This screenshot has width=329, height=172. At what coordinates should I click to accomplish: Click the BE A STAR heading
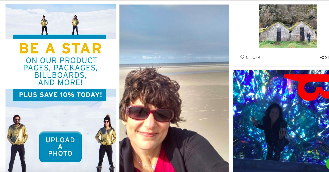[x=60, y=48]
